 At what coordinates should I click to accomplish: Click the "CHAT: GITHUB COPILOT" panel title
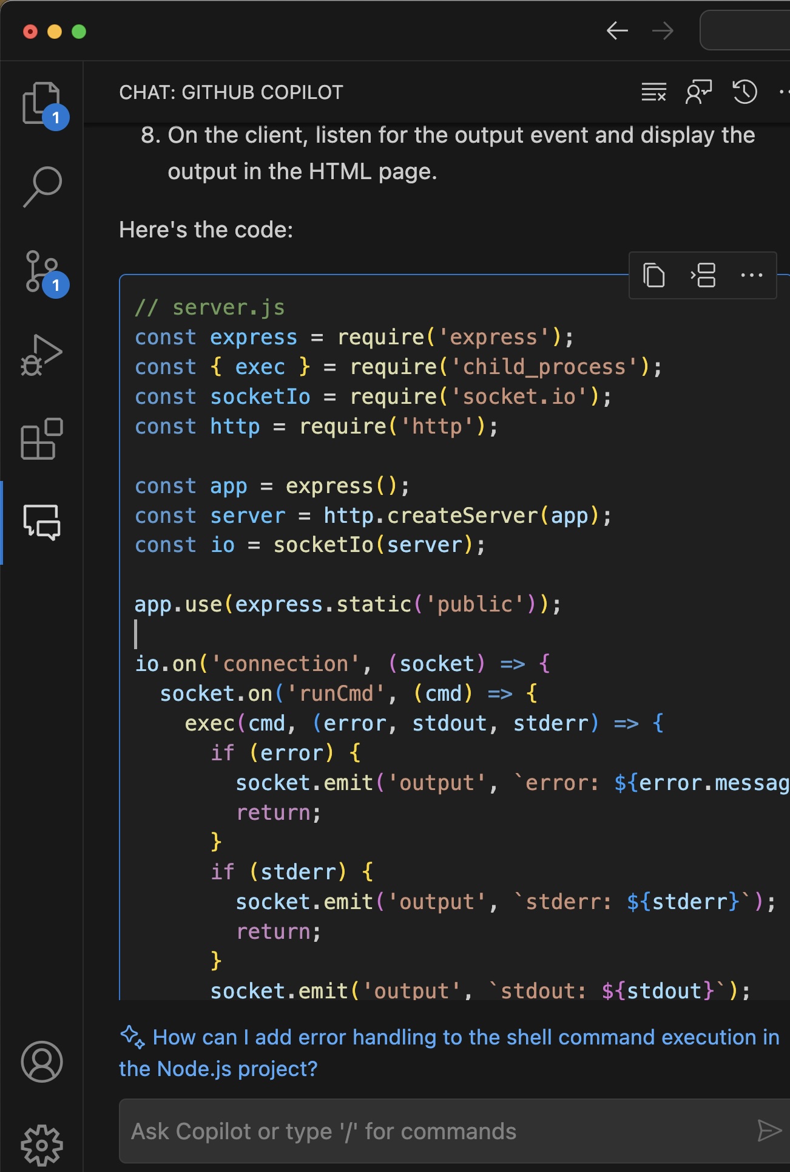point(231,92)
